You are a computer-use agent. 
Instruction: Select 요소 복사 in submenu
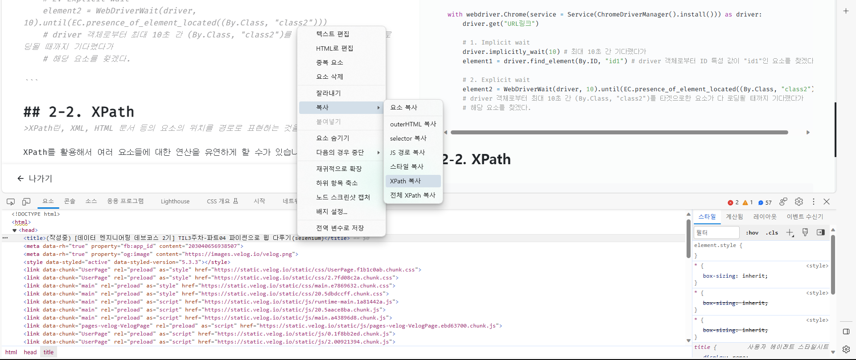tap(413, 107)
